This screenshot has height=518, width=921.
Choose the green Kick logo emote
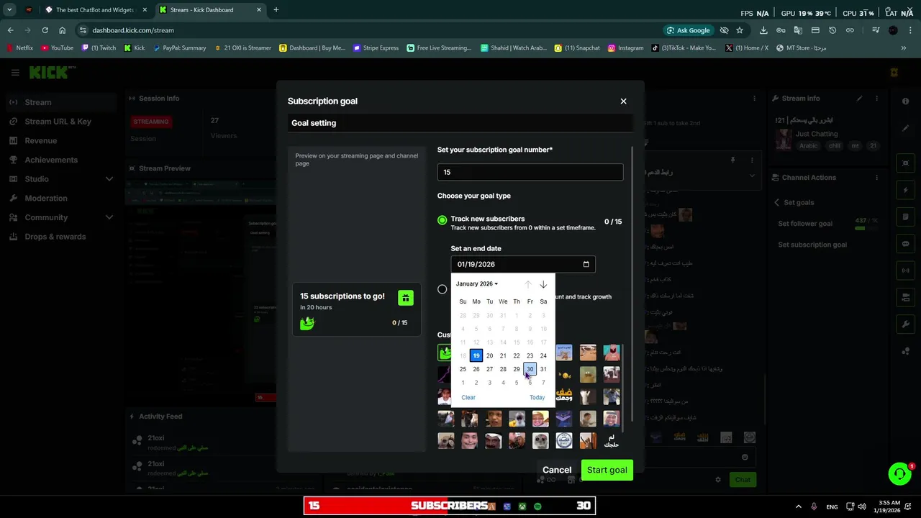(x=445, y=353)
